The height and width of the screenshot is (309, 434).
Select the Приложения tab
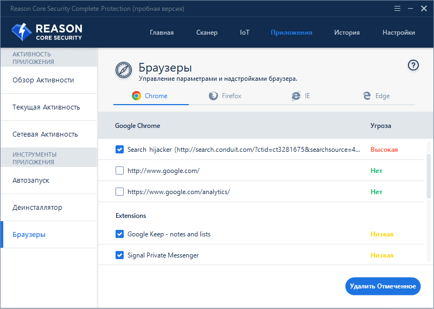(x=291, y=33)
